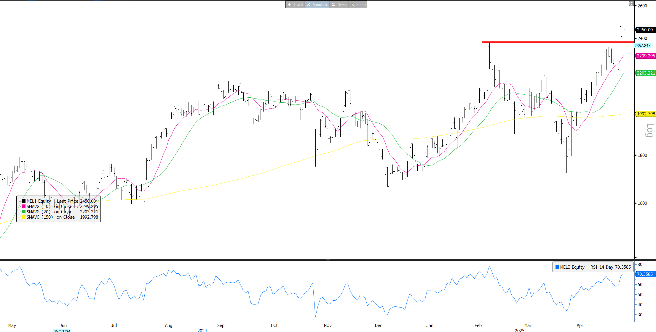Click the pane resize icon at top right
Viewport: 656px width, 332px height.
pyautogui.click(x=631, y=4)
